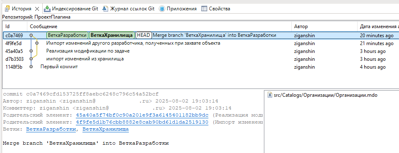Follow the ВеткаХранилища branch link

(x=106, y=129)
